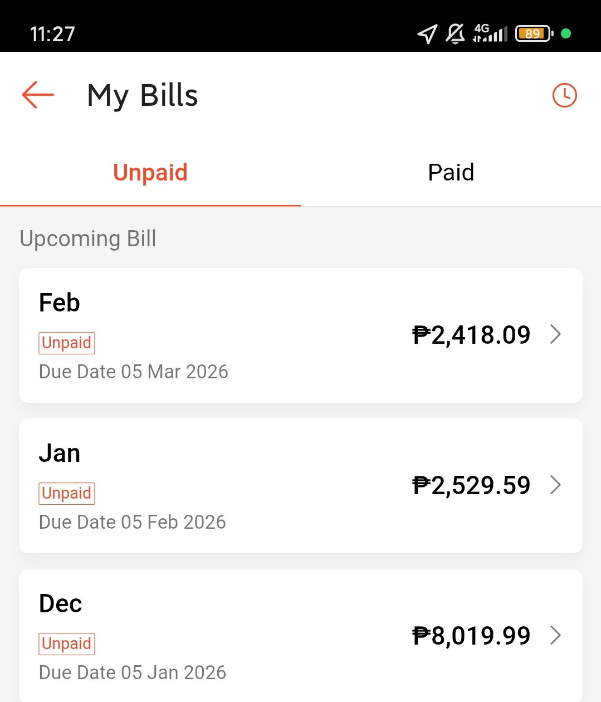Expand the Jan bill chevron
The height and width of the screenshot is (702, 601).
click(x=555, y=485)
